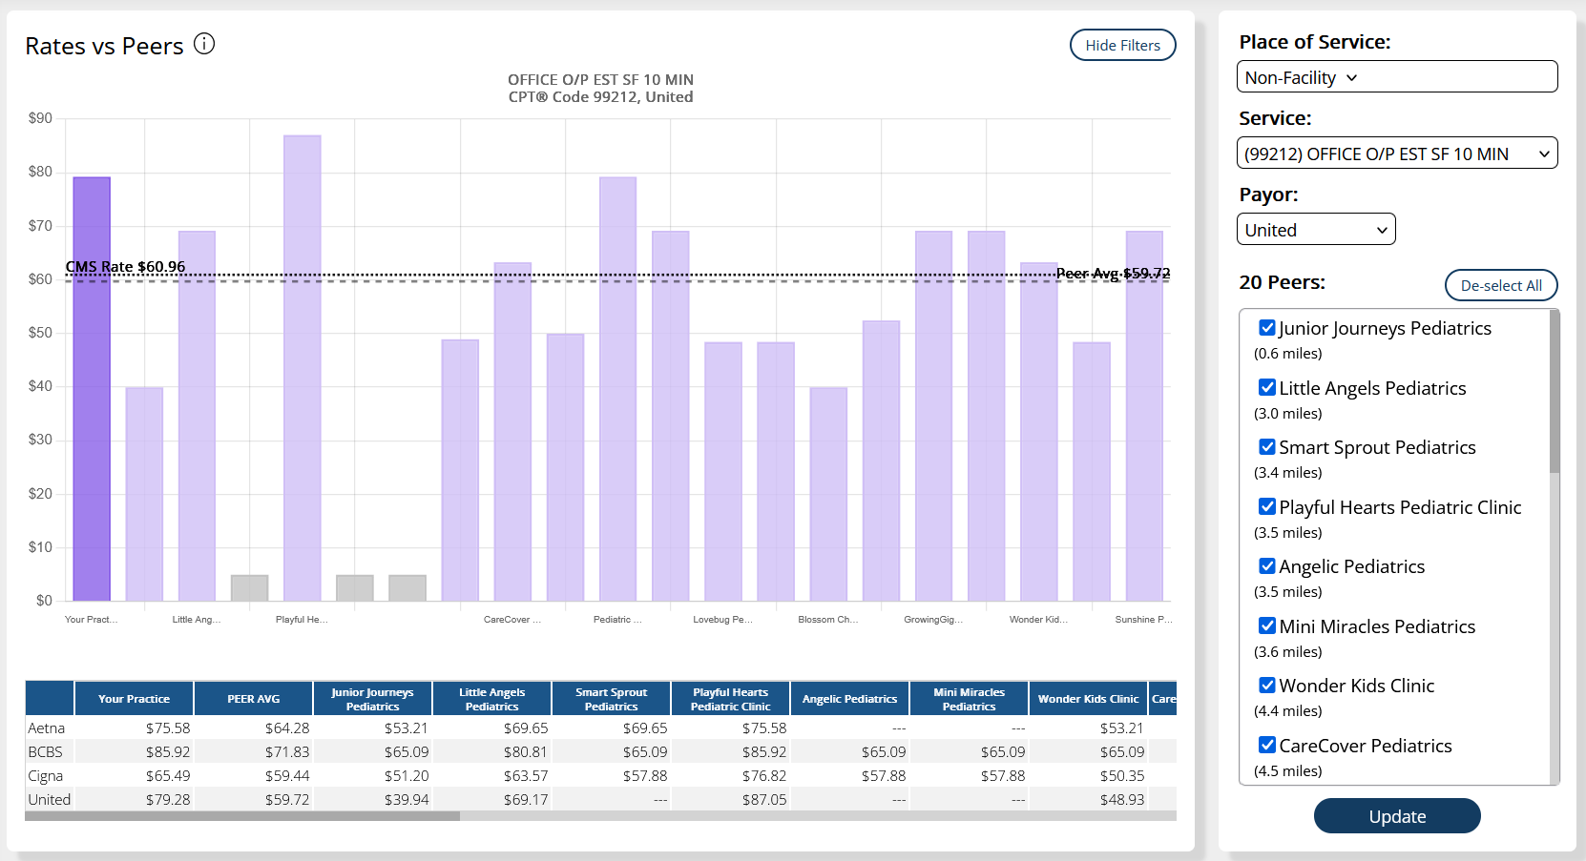Viewport: 1586px width, 861px height.
Task: Uncheck Junior Journeys Pediatrics checkbox
Action: coord(1267,328)
